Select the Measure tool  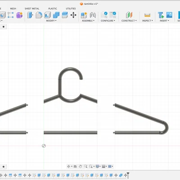coord(147,15)
